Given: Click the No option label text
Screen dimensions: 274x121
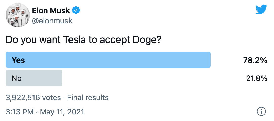Looking at the screenshot, I should tap(16, 78).
